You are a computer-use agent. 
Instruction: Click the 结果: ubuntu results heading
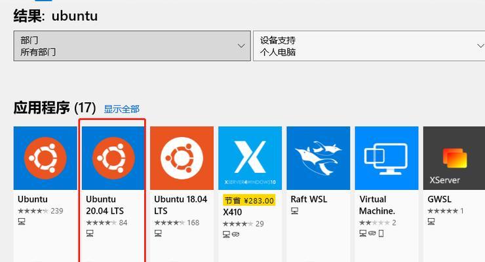coord(55,16)
